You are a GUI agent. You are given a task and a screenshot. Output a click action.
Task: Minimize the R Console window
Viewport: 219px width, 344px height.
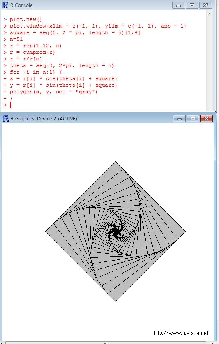coord(178,5)
